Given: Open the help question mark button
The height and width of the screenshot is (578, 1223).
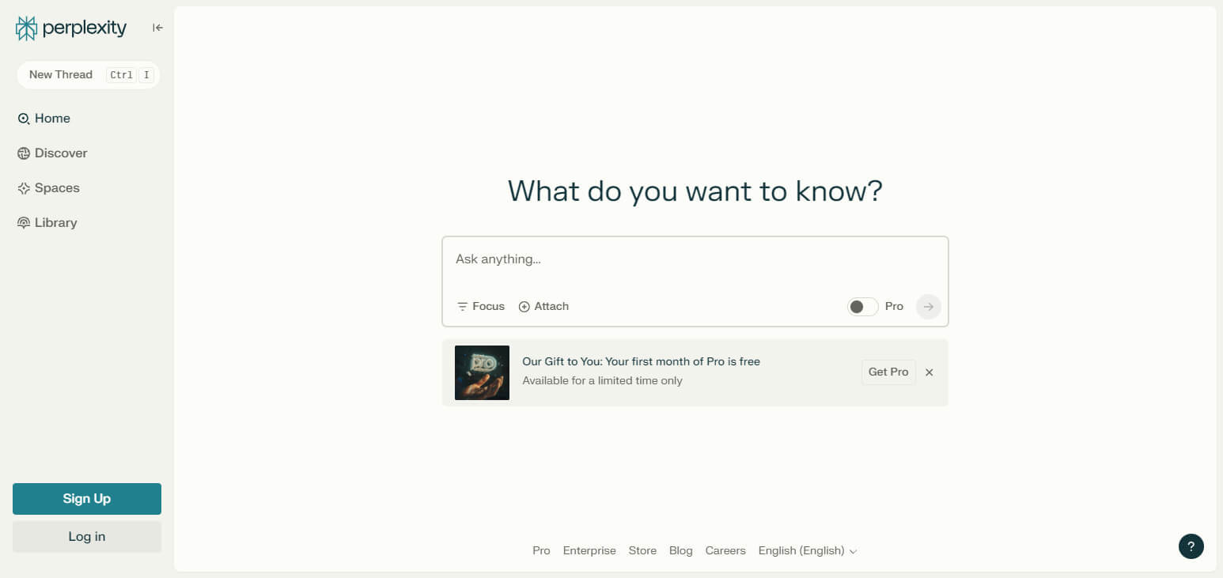Looking at the screenshot, I should point(1191,546).
